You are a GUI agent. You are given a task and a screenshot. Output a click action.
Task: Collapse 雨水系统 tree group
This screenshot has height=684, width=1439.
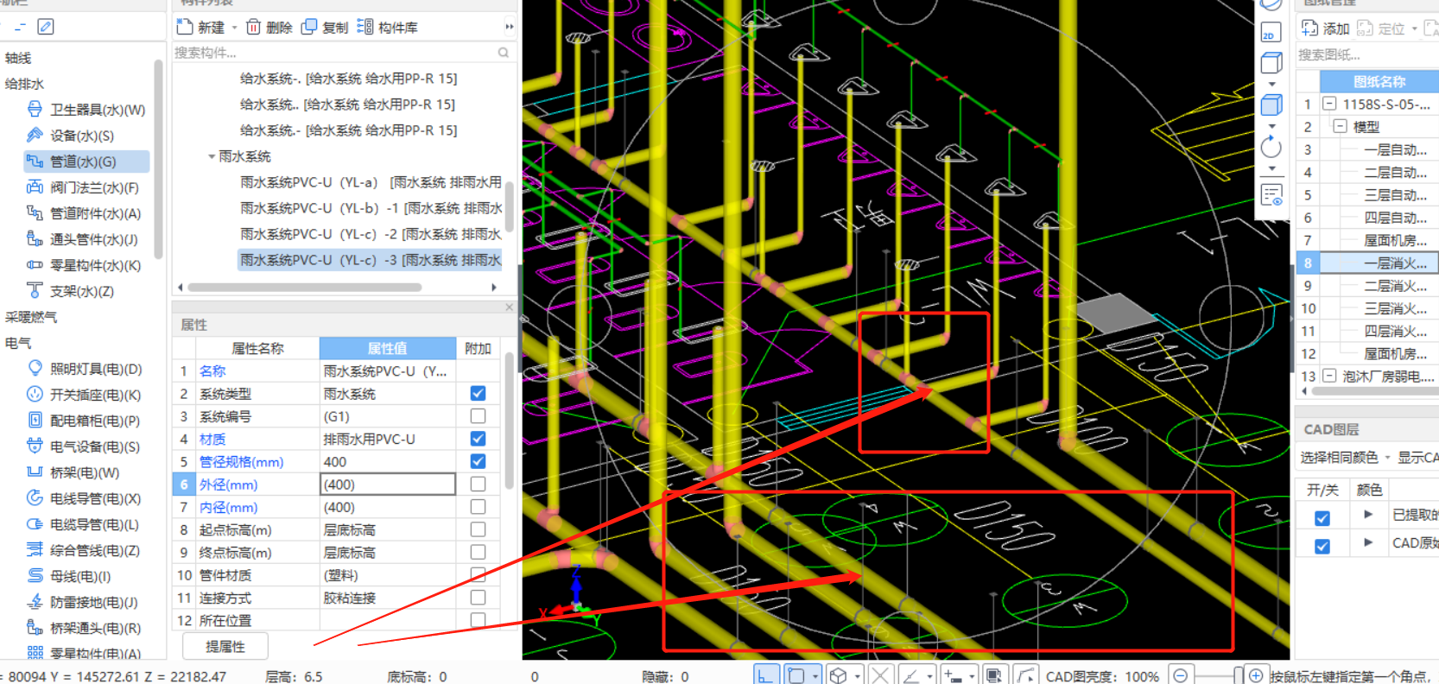(x=212, y=156)
